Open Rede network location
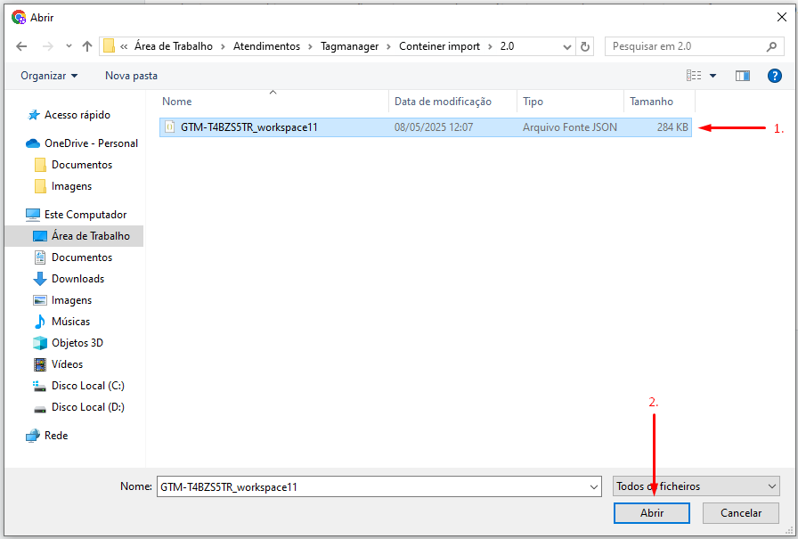The image size is (798, 539). tap(56, 436)
